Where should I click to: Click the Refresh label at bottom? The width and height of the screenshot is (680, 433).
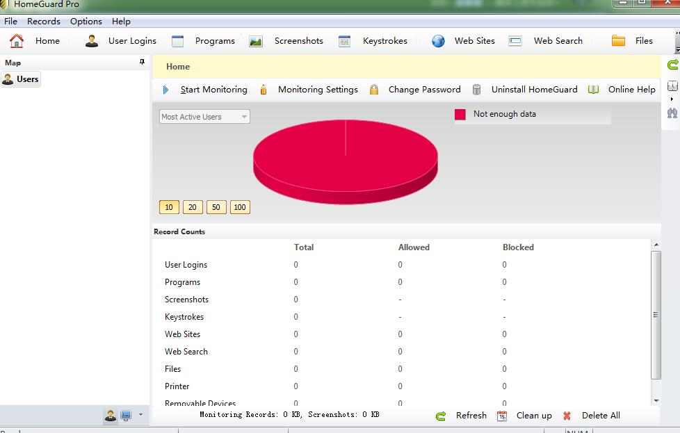tap(471, 416)
